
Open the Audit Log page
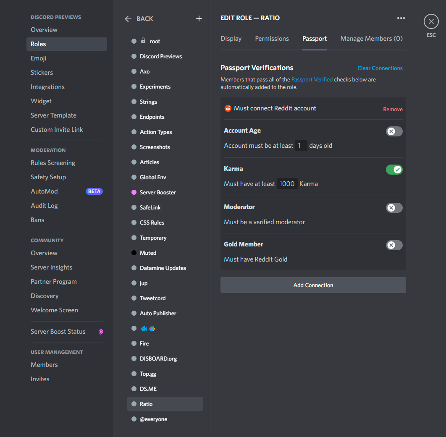point(67,206)
